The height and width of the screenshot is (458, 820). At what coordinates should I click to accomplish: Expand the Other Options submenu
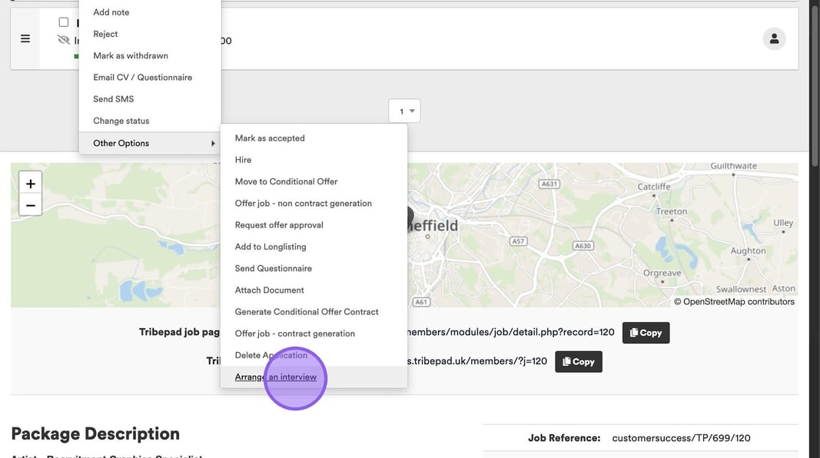click(x=150, y=143)
